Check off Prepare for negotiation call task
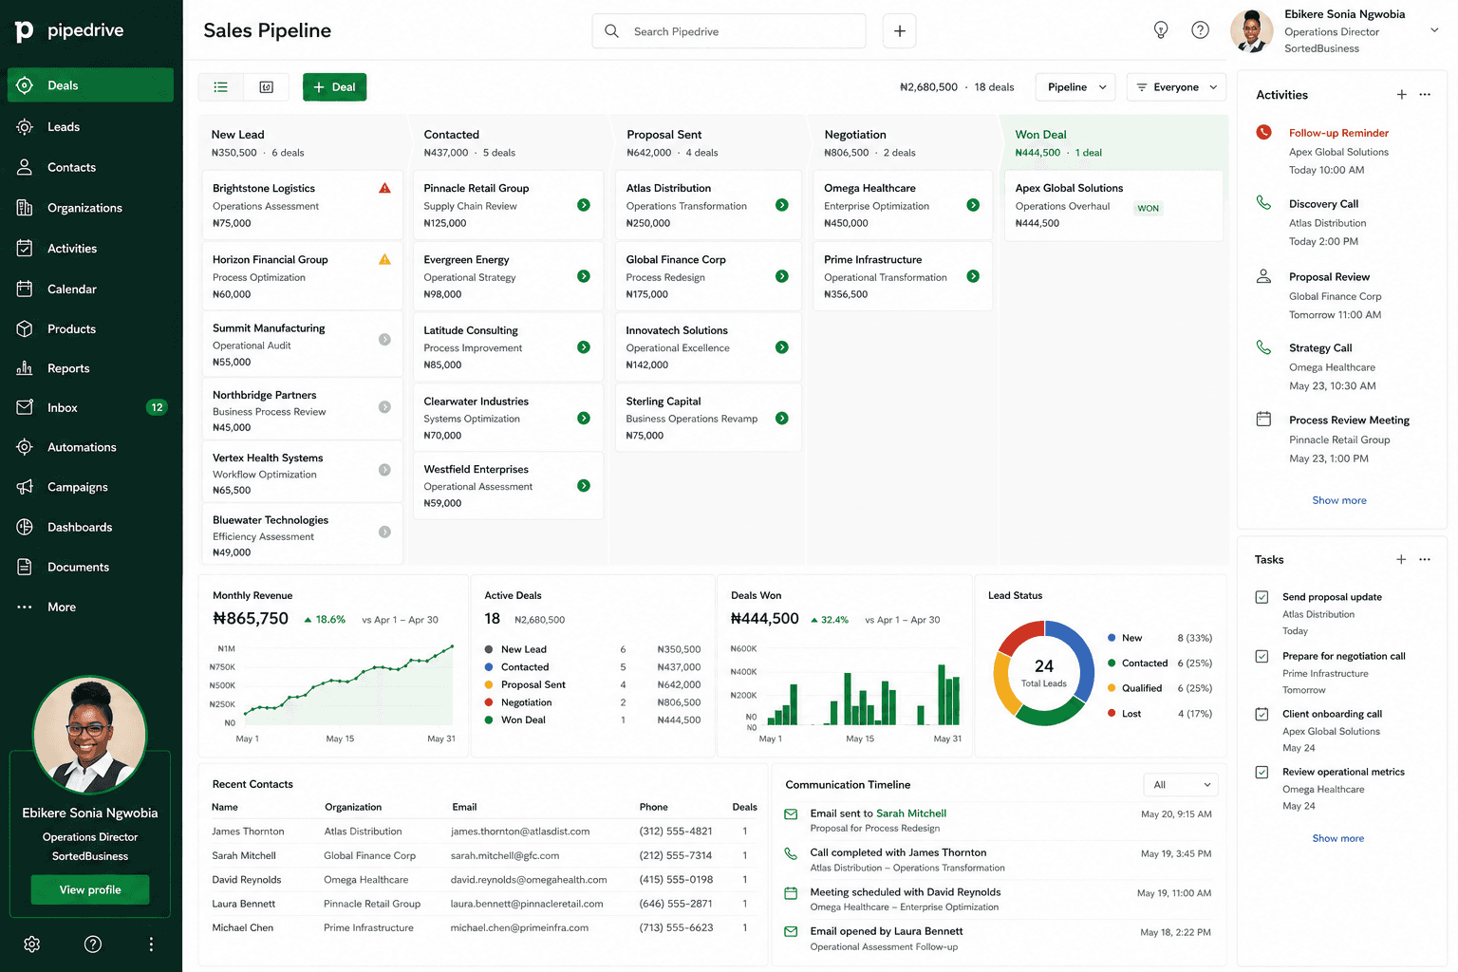 [1262, 656]
